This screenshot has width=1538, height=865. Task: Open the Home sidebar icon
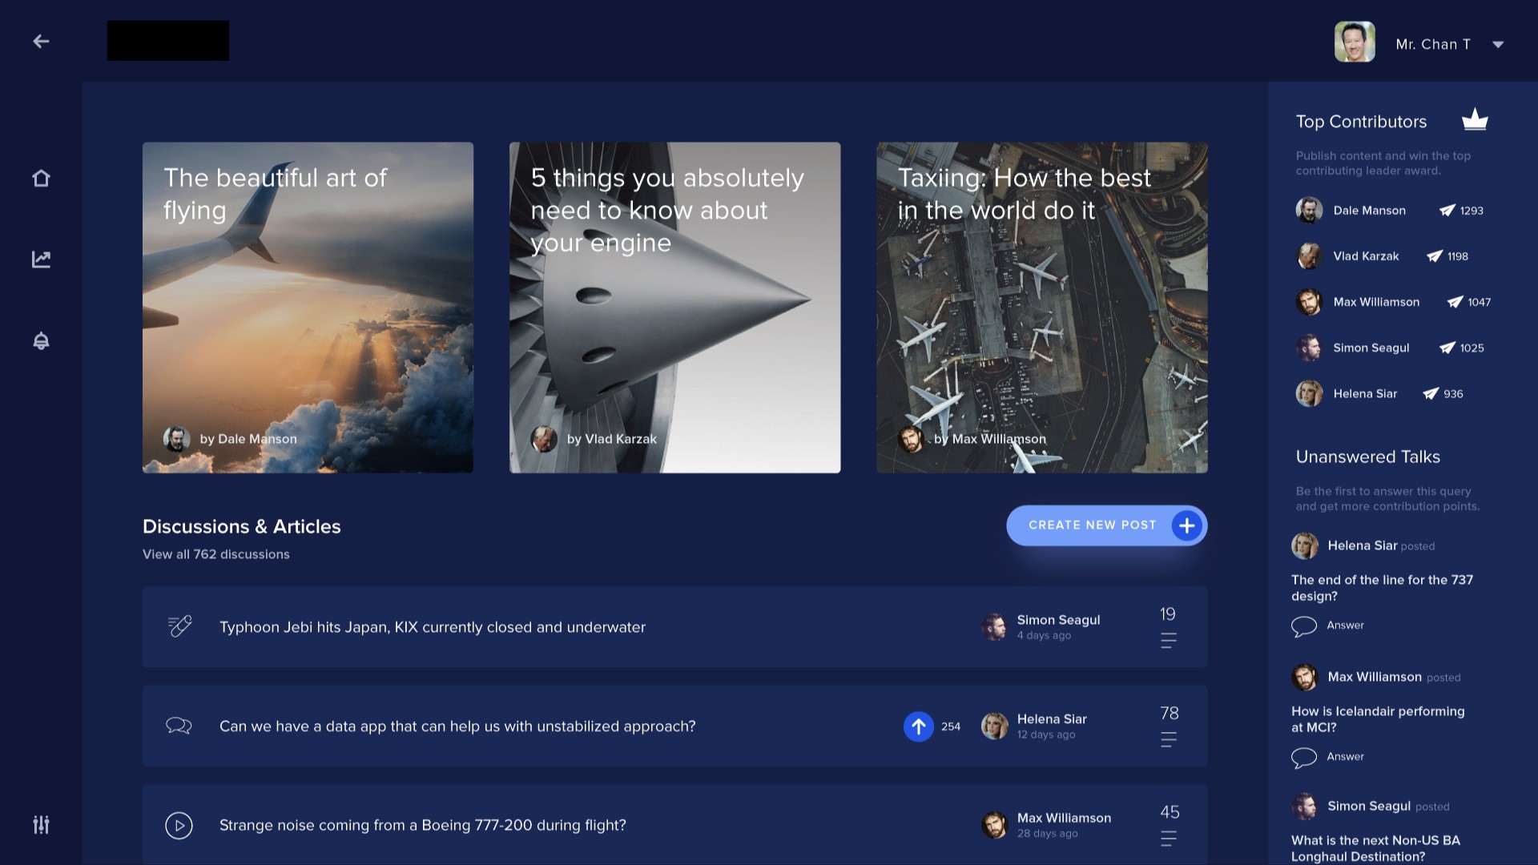coord(41,178)
